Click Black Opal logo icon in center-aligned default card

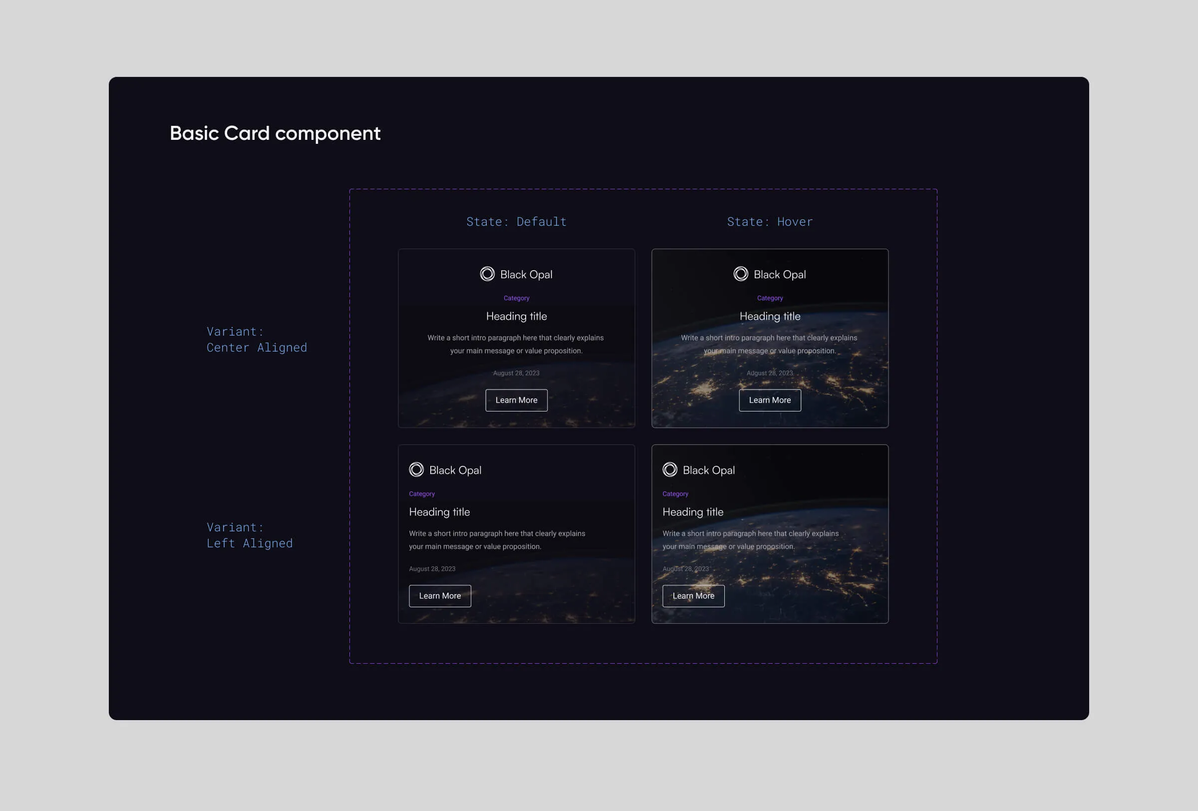click(x=487, y=274)
